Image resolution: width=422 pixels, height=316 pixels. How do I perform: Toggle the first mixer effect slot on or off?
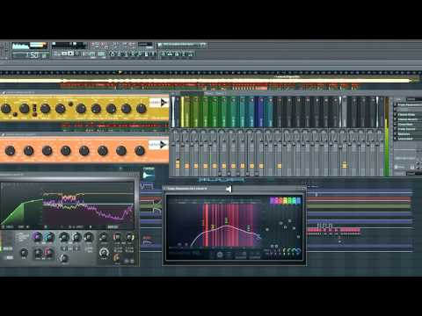[x=395, y=104]
